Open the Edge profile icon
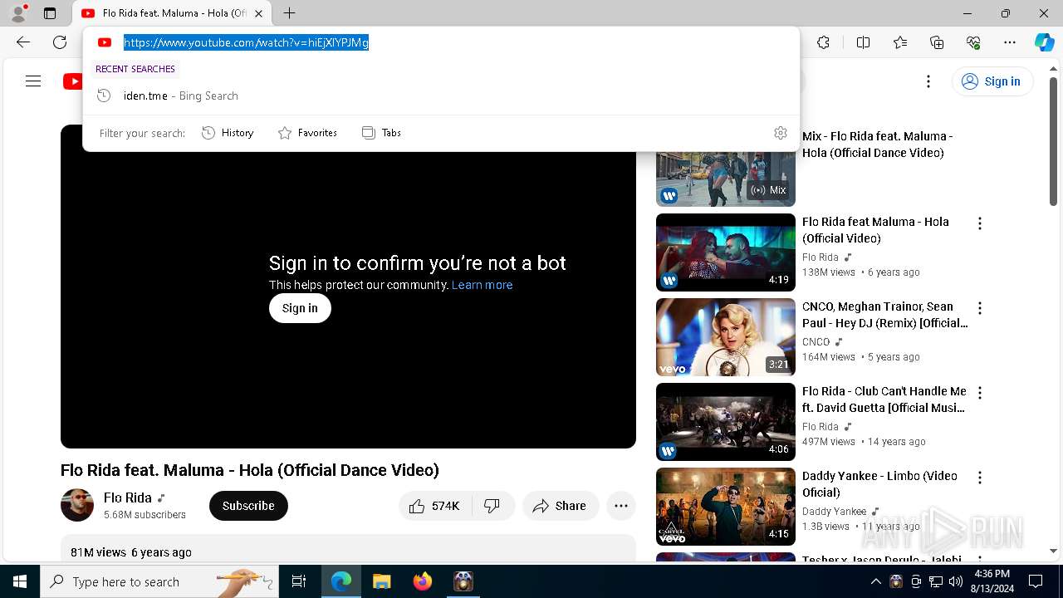This screenshot has height=598, width=1063. pos(18,13)
